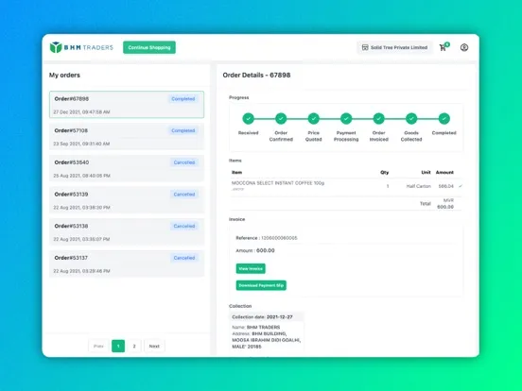Select Order#67898 in the orders list
This screenshot has height=391, width=522.
click(x=127, y=105)
